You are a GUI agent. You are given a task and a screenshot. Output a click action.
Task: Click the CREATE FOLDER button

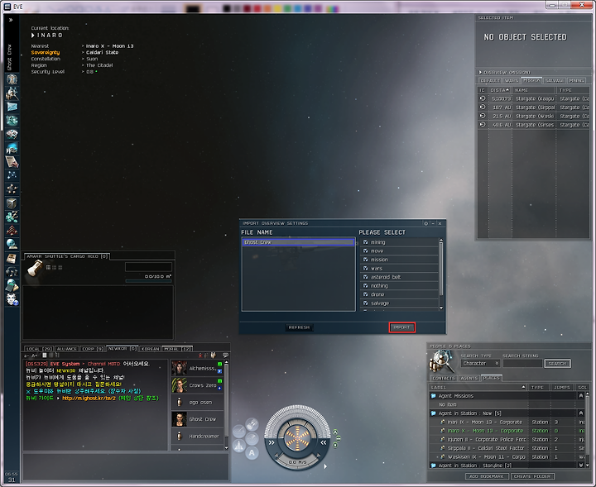532,476
